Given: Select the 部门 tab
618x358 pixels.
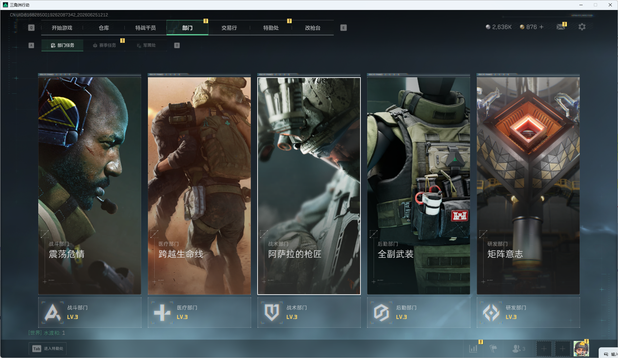Looking at the screenshot, I should click(x=187, y=28).
